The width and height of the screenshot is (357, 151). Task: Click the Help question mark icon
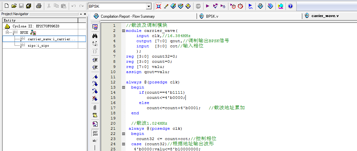coord(290,6)
